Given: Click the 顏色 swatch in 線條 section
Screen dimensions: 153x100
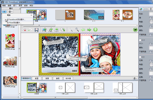Looking at the screenshot, I should pyautogui.click(x=151, y=47).
